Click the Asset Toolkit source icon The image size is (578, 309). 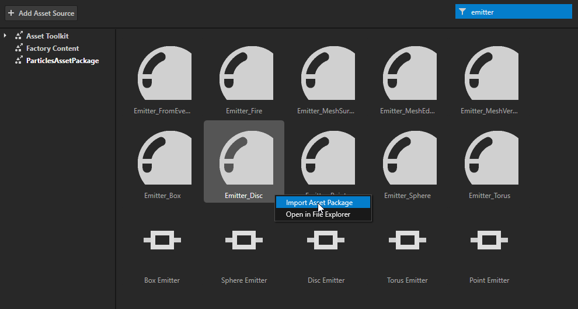[x=19, y=36]
